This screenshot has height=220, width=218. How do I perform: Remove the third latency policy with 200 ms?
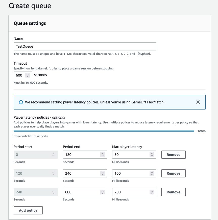173,192
